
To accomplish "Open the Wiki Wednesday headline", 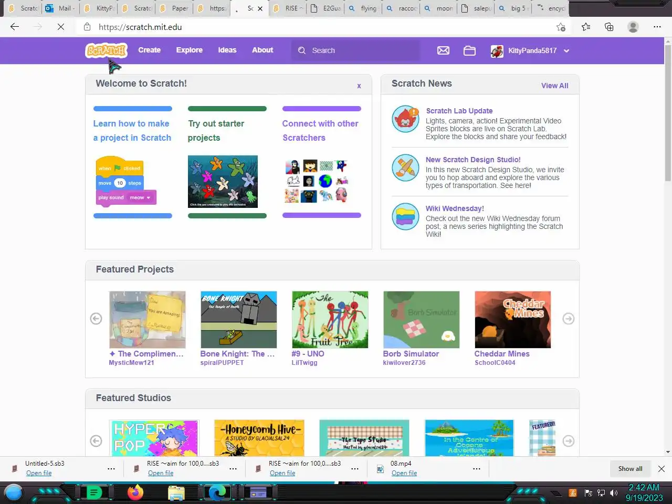I will pyautogui.click(x=455, y=208).
